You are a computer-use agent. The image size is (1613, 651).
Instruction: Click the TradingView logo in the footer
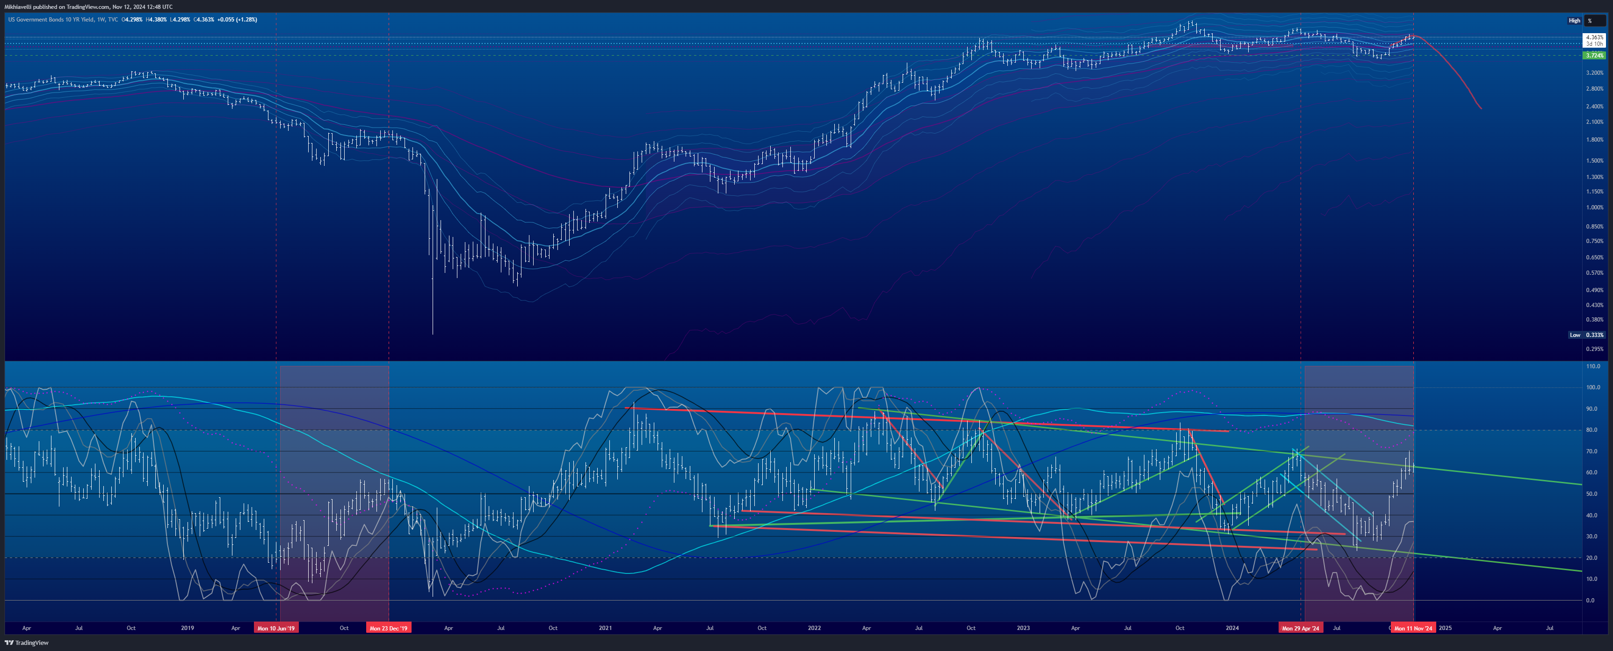click(26, 642)
